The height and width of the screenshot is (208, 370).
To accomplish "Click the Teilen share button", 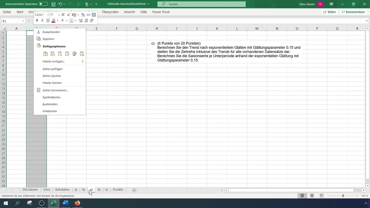I will click(330, 12).
